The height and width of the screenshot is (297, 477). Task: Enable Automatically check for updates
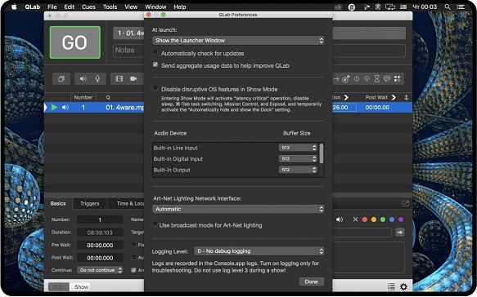(x=155, y=53)
